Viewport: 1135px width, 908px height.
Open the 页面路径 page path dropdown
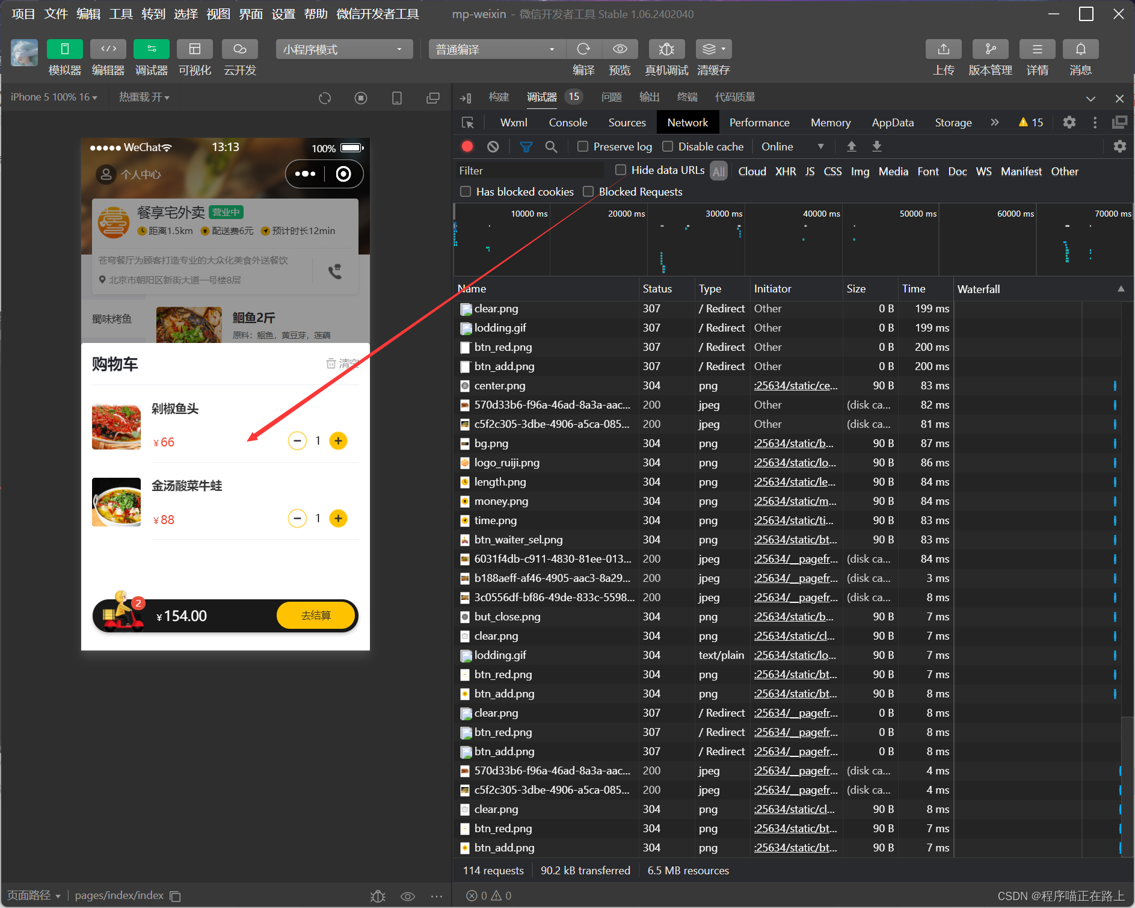pos(34,895)
